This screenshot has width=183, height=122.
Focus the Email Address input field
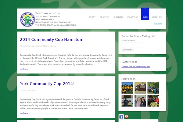(x=133, y=45)
